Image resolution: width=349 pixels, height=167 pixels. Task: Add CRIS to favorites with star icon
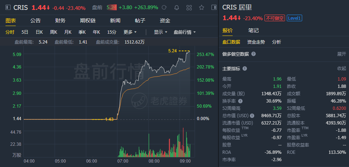point(202,7)
